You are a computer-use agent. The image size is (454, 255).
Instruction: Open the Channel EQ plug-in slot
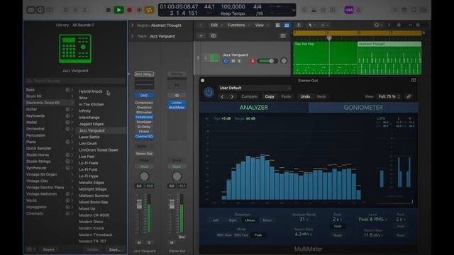coord(144,137)
